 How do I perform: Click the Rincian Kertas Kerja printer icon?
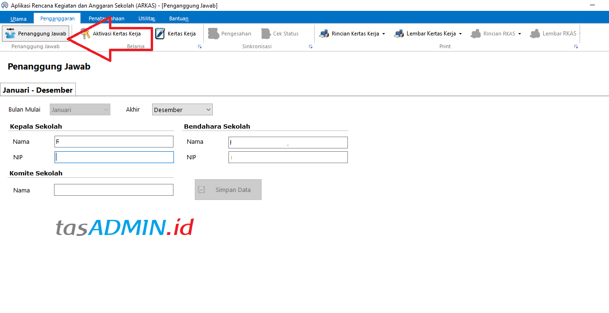coord(324,33)
